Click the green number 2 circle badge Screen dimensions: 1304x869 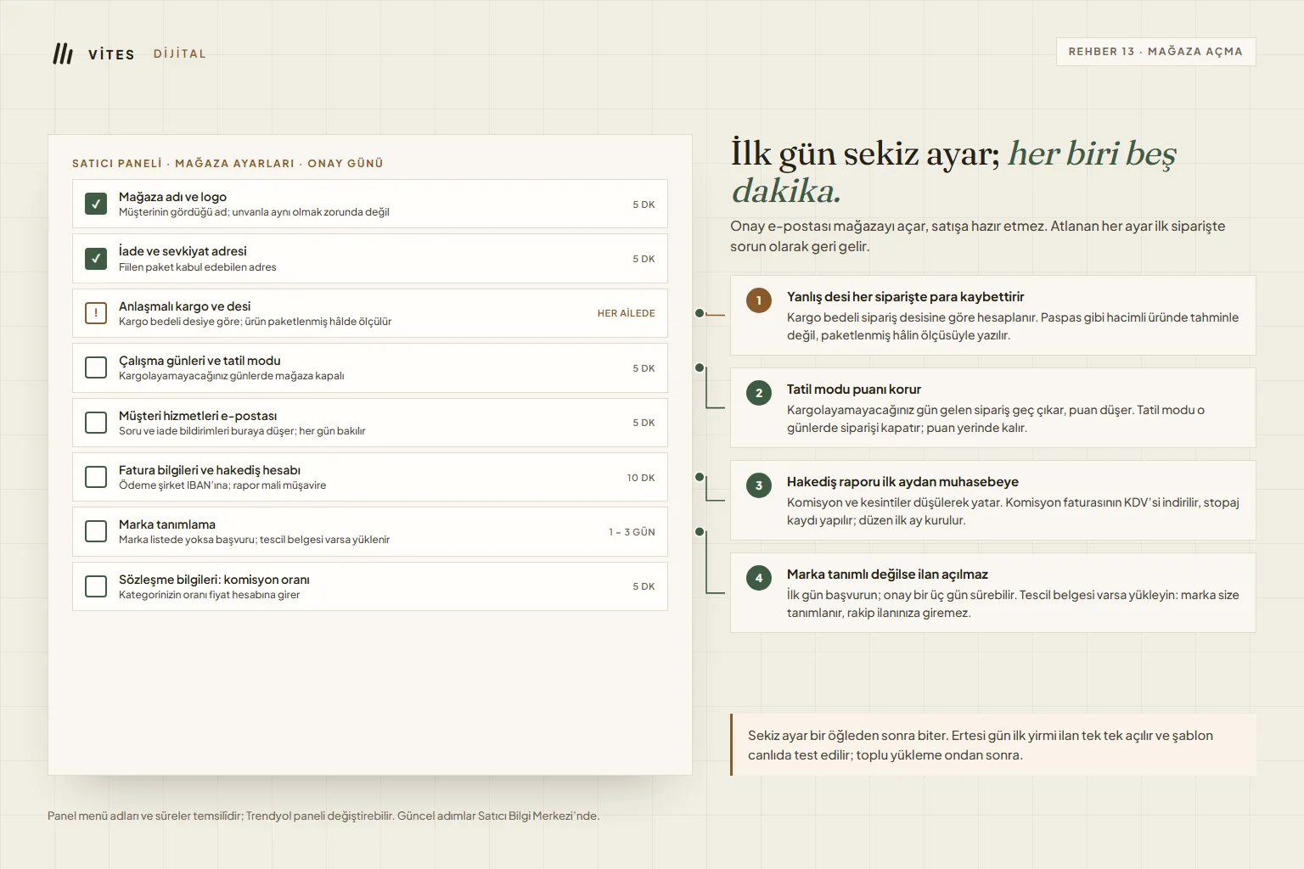pyautogui.click(x=759, y=393)
